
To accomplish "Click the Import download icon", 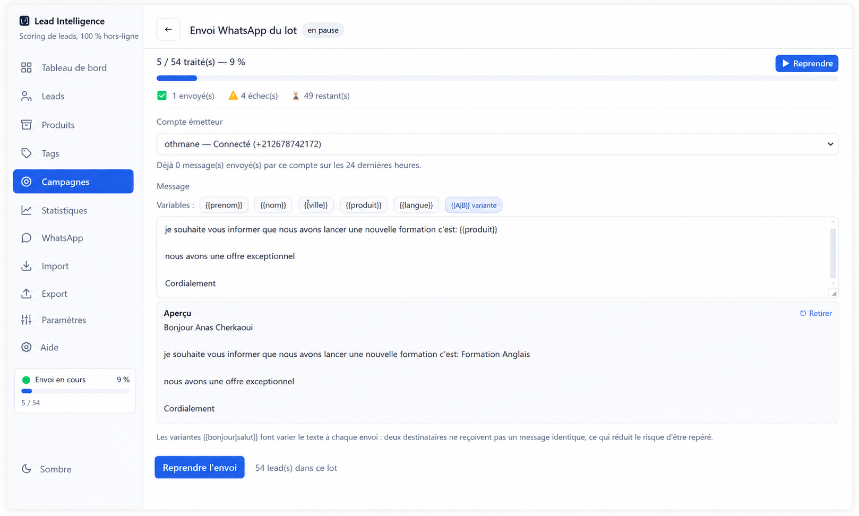I will tap(26, 266).
